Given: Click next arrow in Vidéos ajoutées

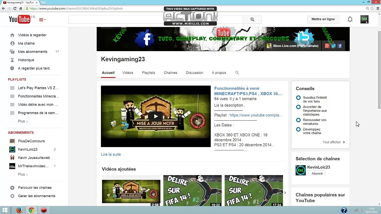Looking at the screenshot, I should point(285,193).
